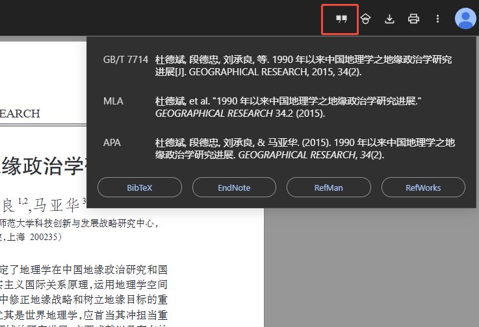This screenshot has height=327, width=479.
Task: Click the APA style label
Action: pos(112,143)
